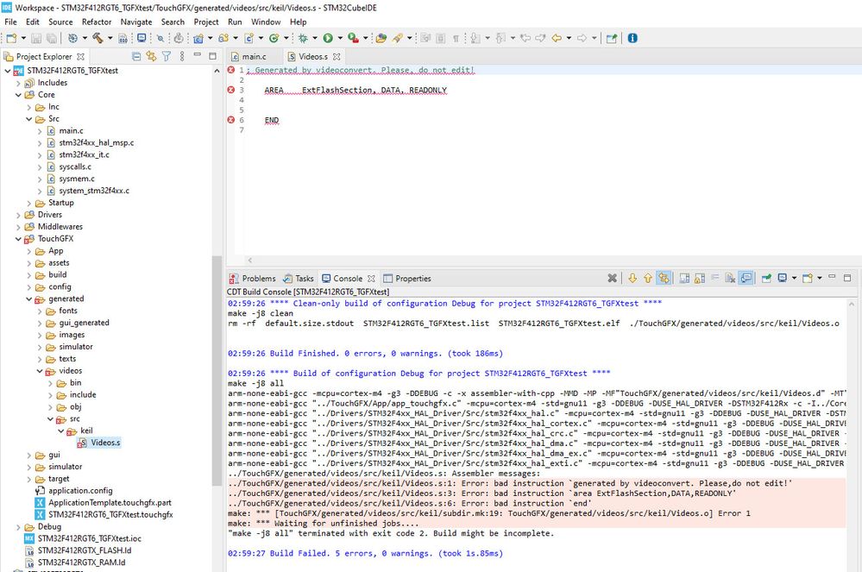Click the Pin Console icon

click(x=766, y=279)
